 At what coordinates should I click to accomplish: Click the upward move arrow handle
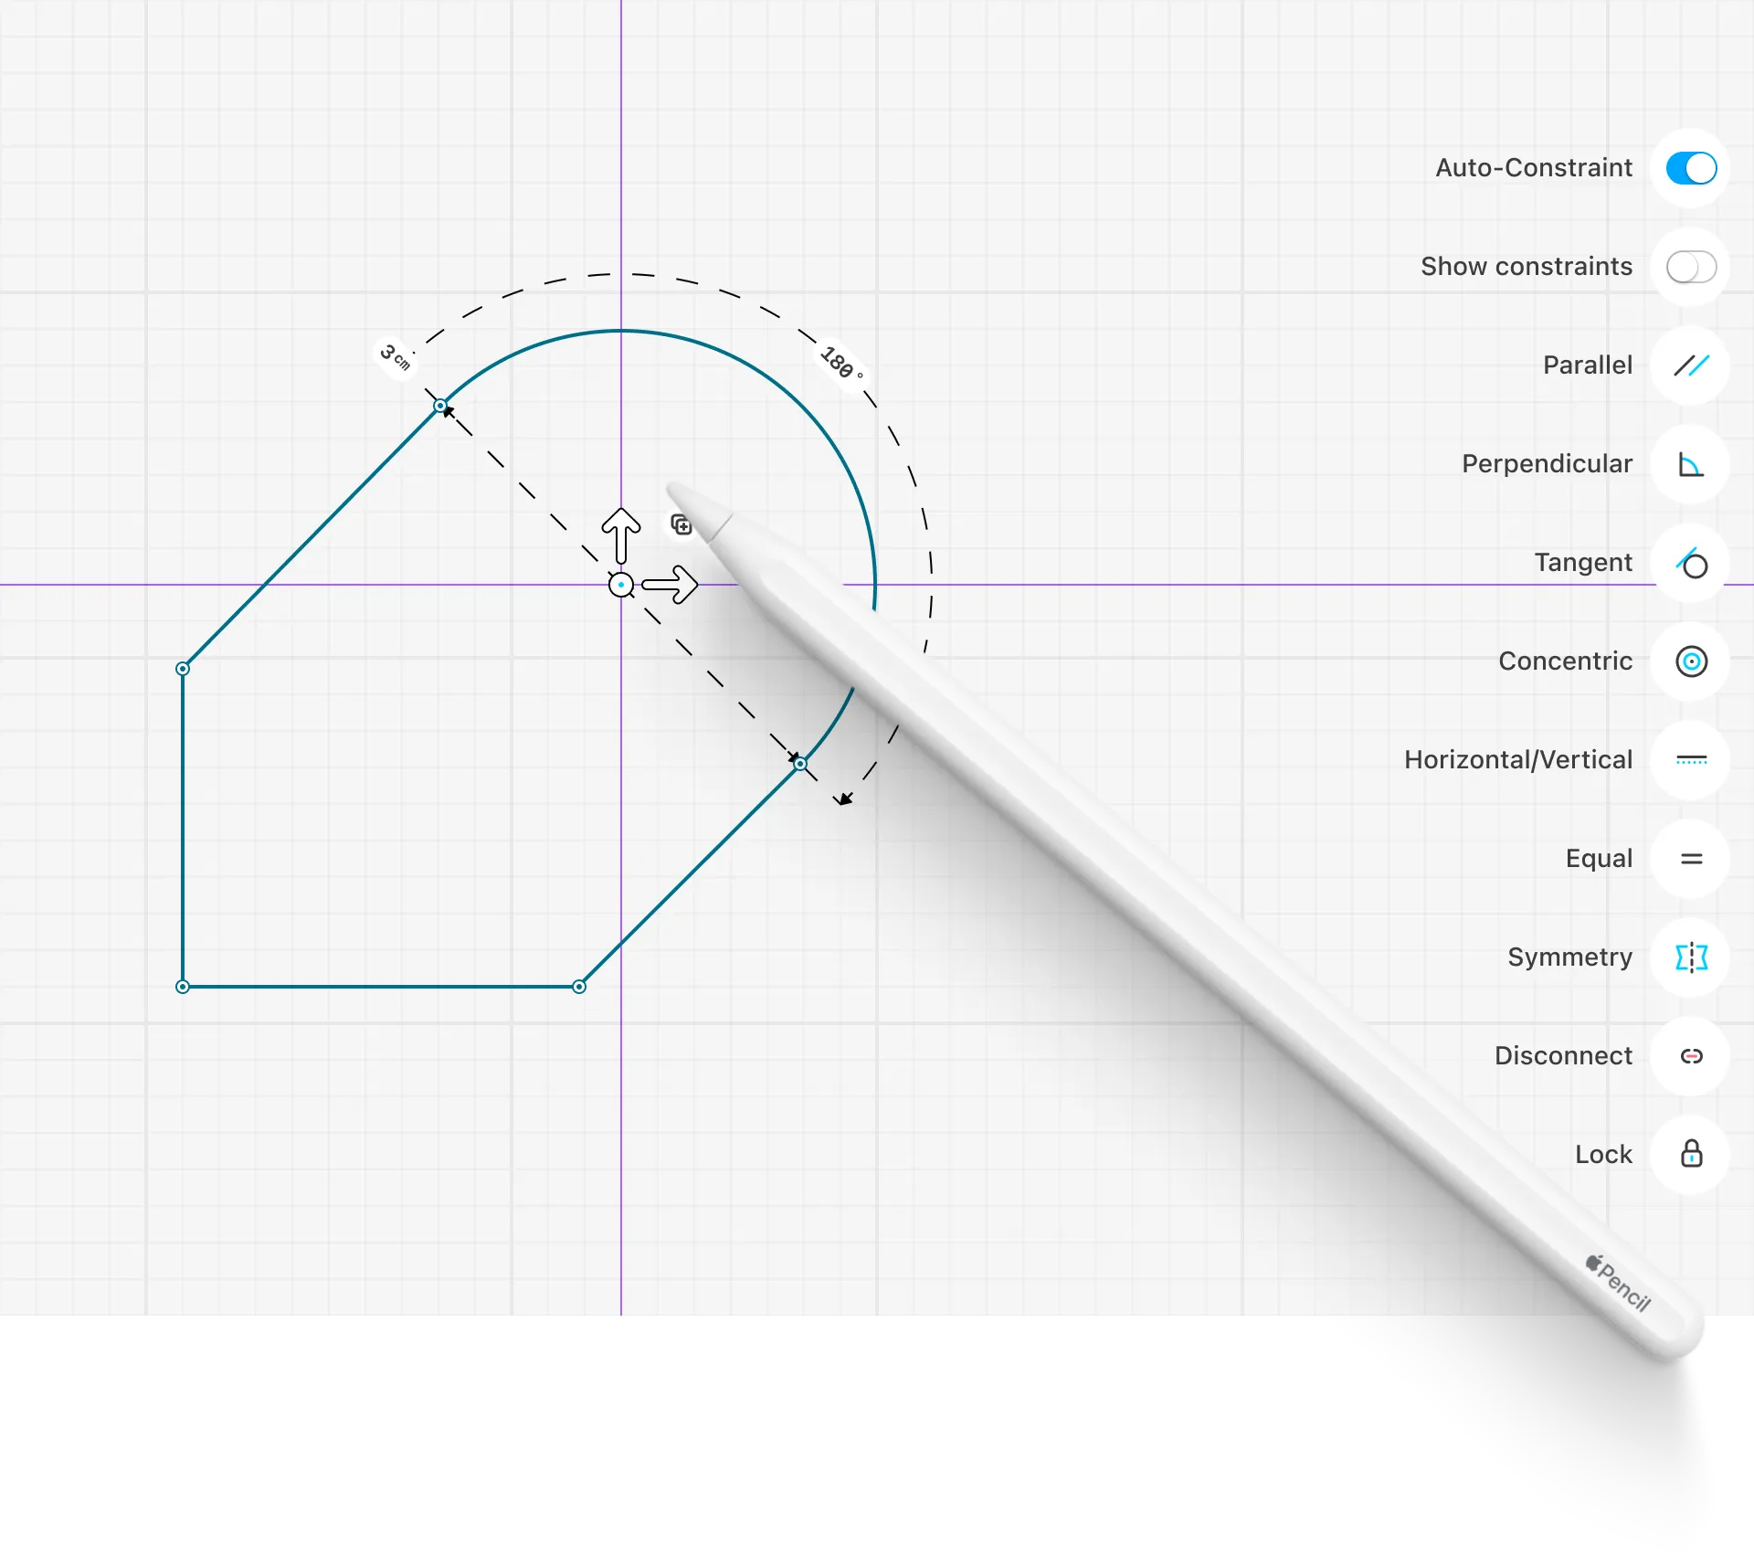coord(621,535)
